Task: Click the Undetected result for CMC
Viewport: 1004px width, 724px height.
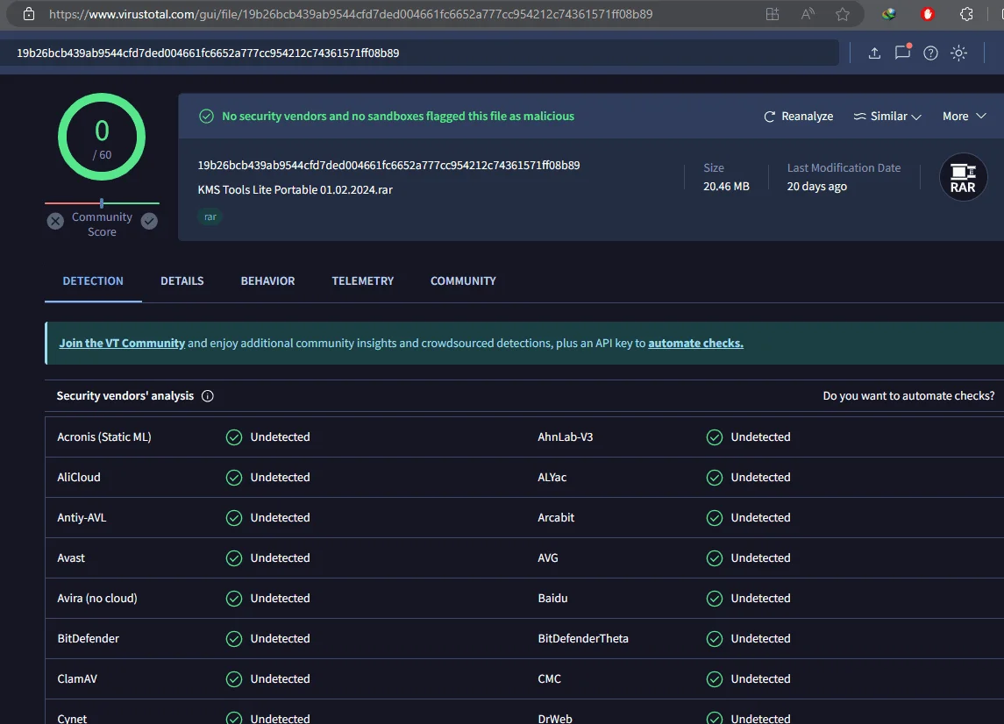Action: [x=761, y=679]
